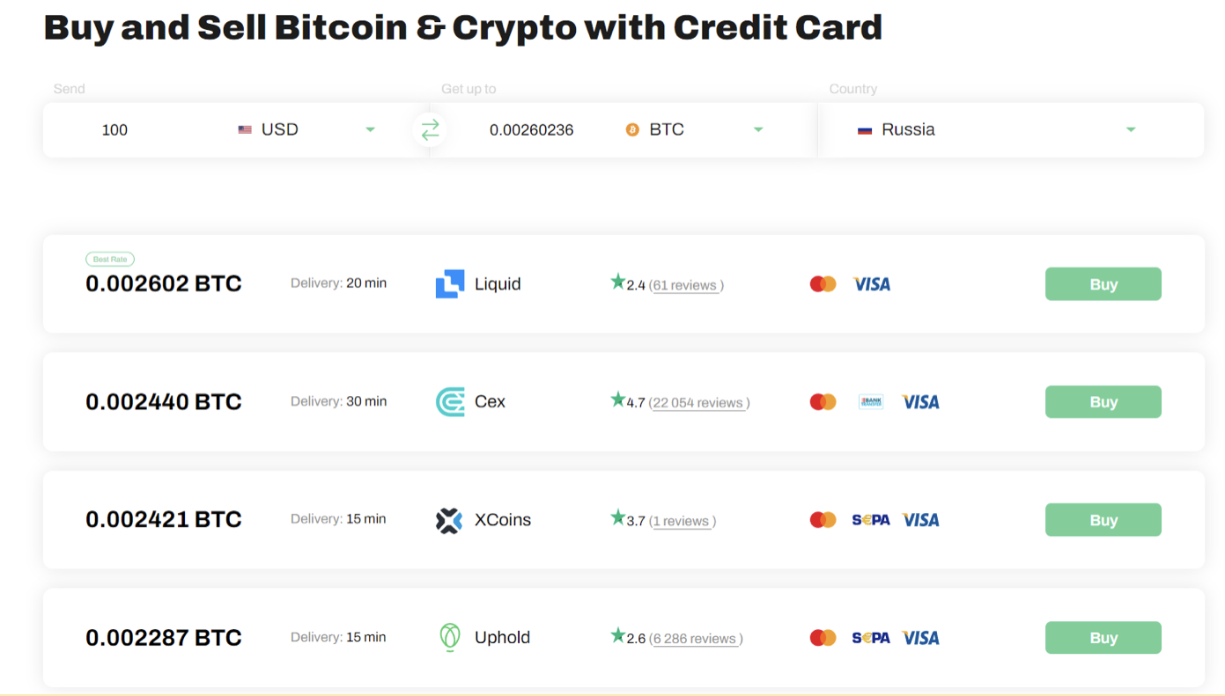
Task: Click the Russia flag icon
Action: 865,130
